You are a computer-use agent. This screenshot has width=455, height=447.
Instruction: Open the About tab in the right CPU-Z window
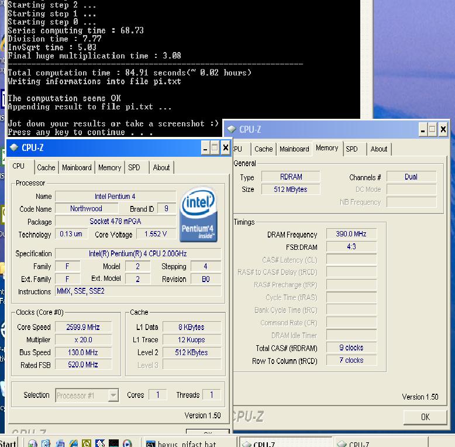tap(379, 149)
